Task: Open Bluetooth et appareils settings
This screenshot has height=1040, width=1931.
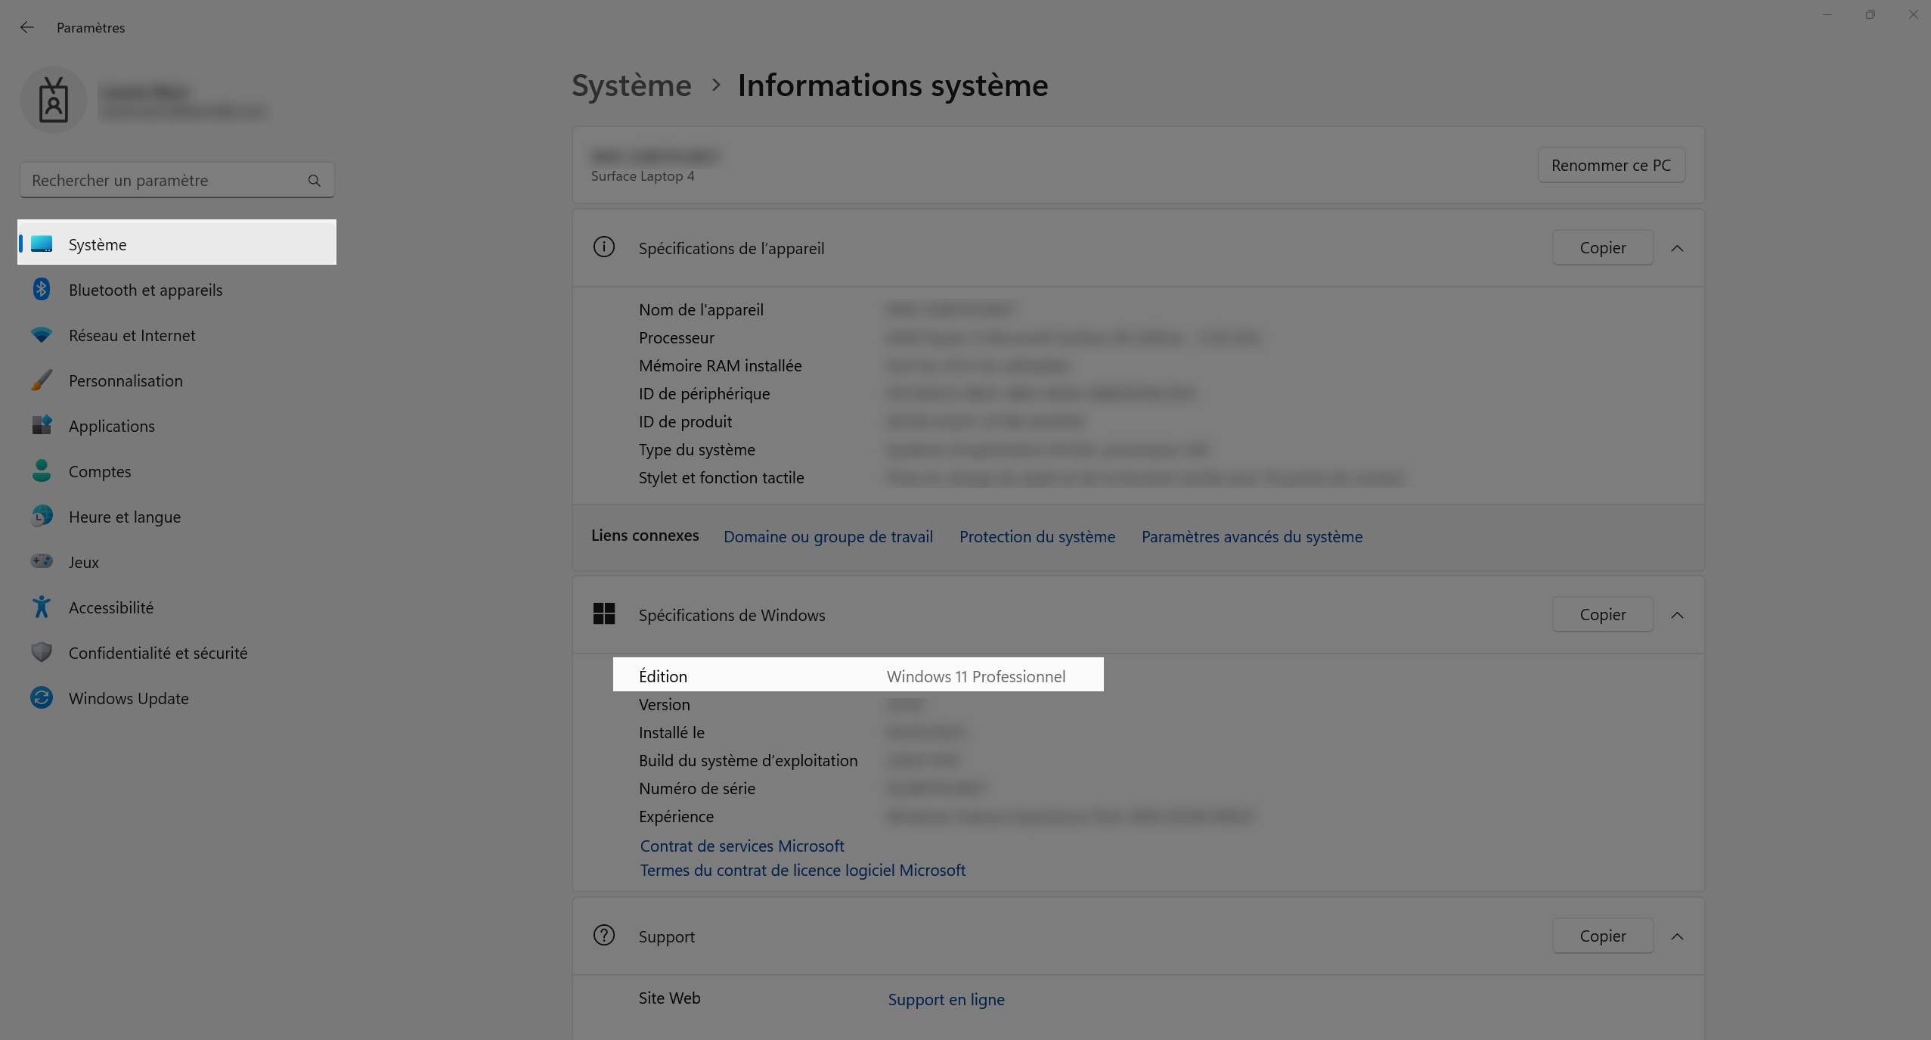Action: (x=177, y=290)
